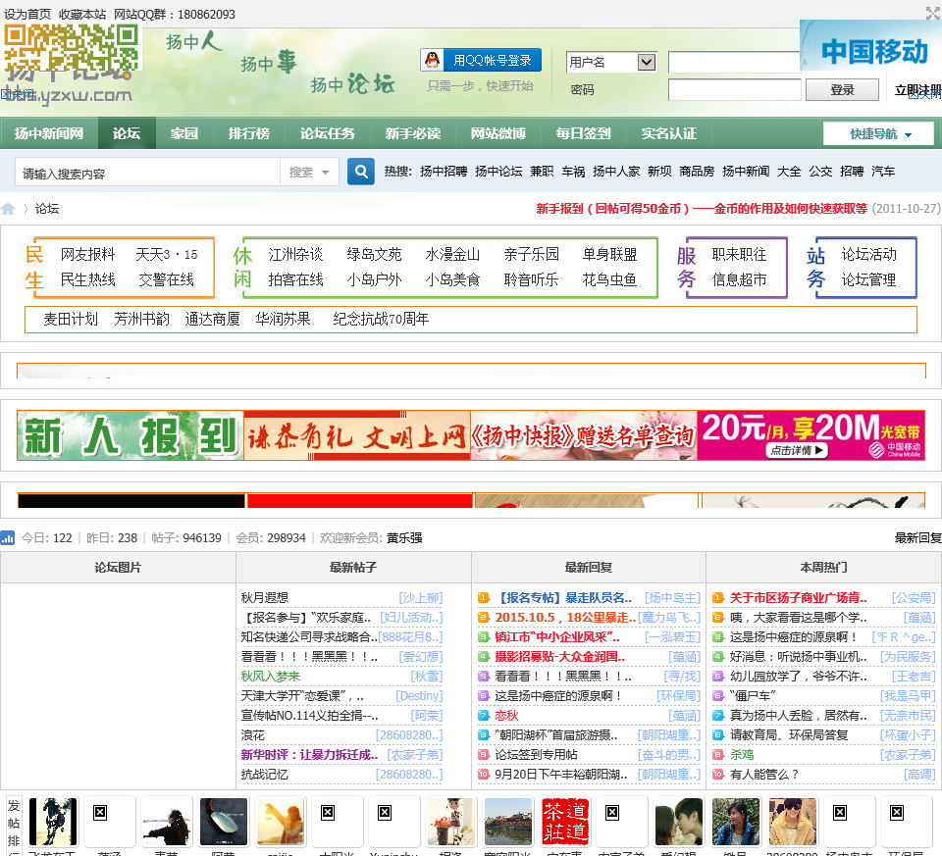Screen dimensions: 942x856
Task: Click the 谦恭有礼 文明上网 banner
Action: tap(357, 435)
